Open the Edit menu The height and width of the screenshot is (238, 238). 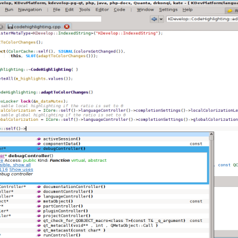[x=70, y=10]
